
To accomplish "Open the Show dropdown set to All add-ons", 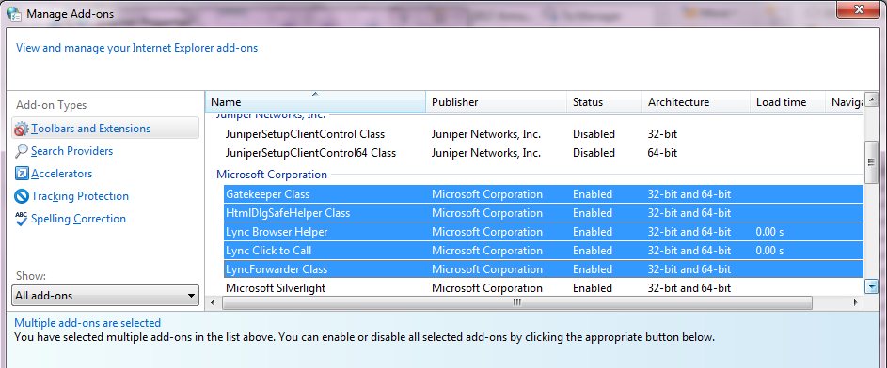I will [105, 295].
